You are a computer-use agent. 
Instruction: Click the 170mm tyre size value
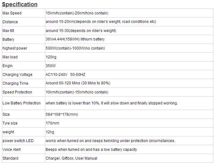53,123
